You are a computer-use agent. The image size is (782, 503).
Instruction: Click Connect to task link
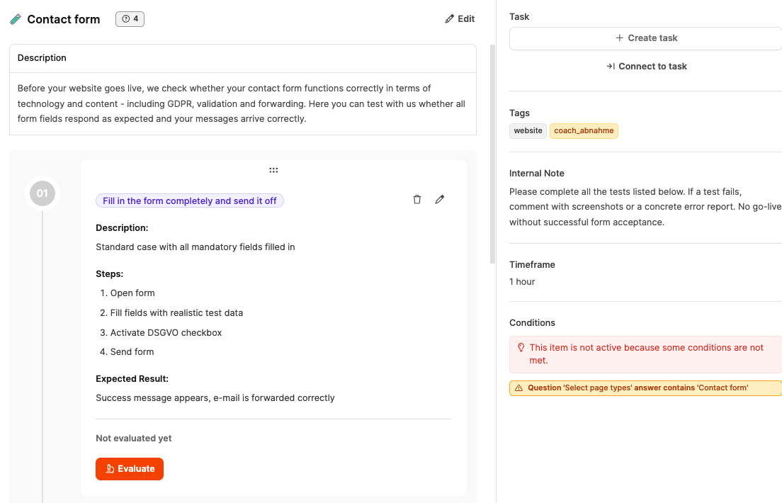tap(646, 67)
